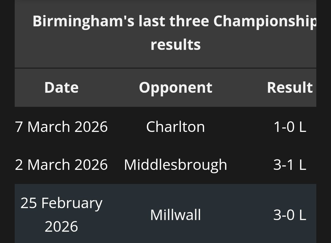The height and width of the screenshot is (243, 331).
Task: Click the L after the 3-0 score
Action: 302,215
